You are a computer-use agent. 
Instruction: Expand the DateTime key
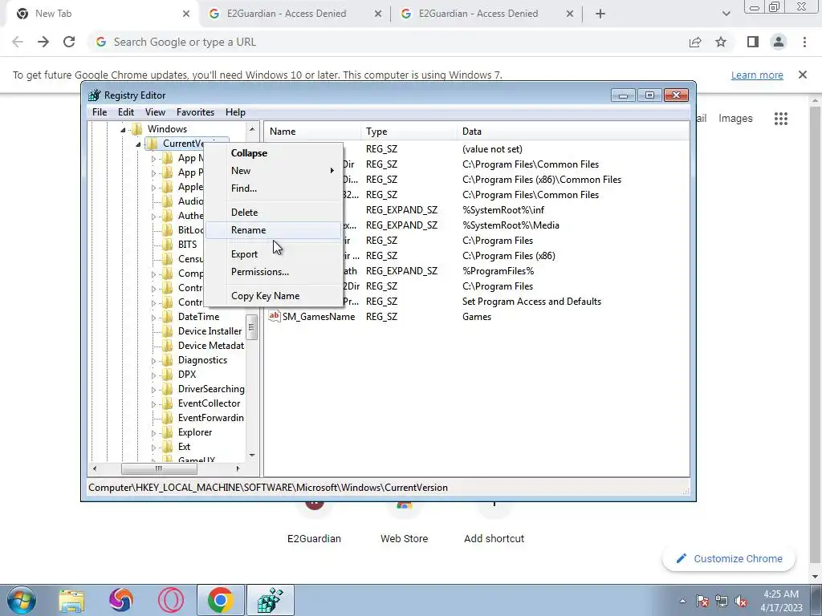click(153, 318)
